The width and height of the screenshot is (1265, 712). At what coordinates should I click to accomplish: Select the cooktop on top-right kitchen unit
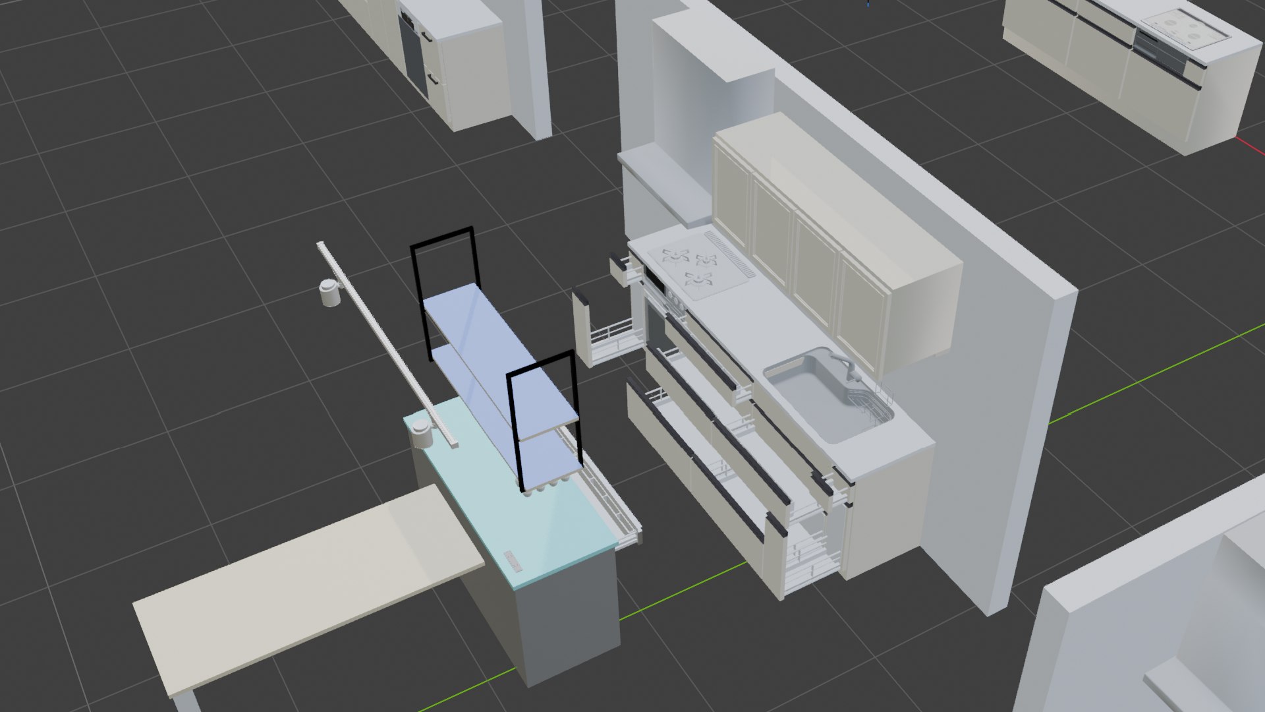[x=1186, y=30]
